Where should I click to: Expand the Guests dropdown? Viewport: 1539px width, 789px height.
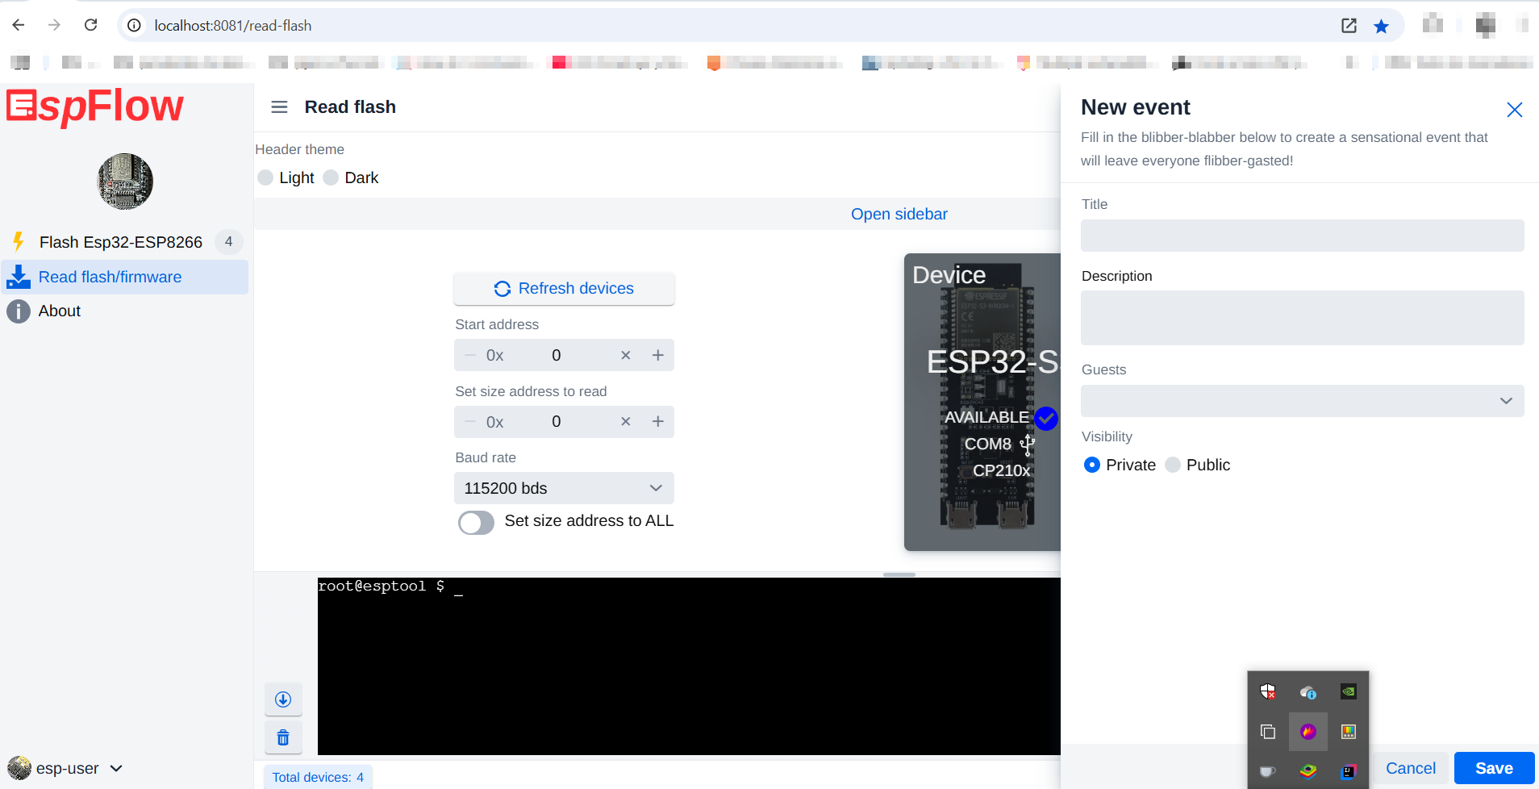point(1302,401)
